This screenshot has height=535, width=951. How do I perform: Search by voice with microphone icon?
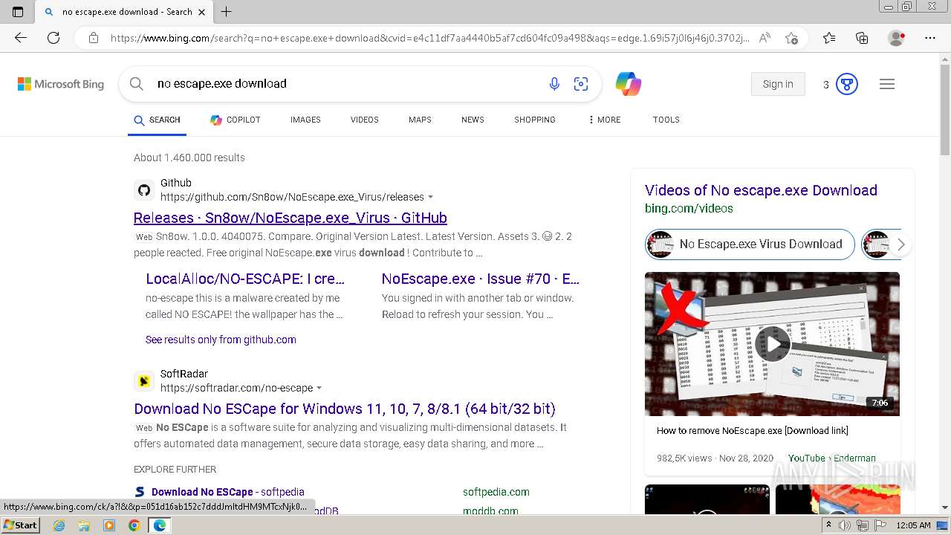click(554, 84)
